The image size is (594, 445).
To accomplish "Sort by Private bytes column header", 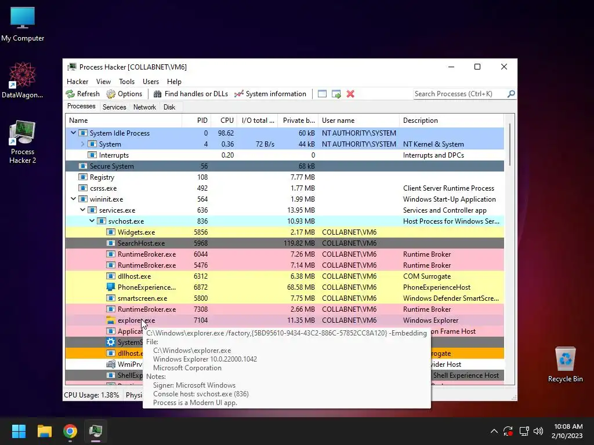I will pos(298,121).
